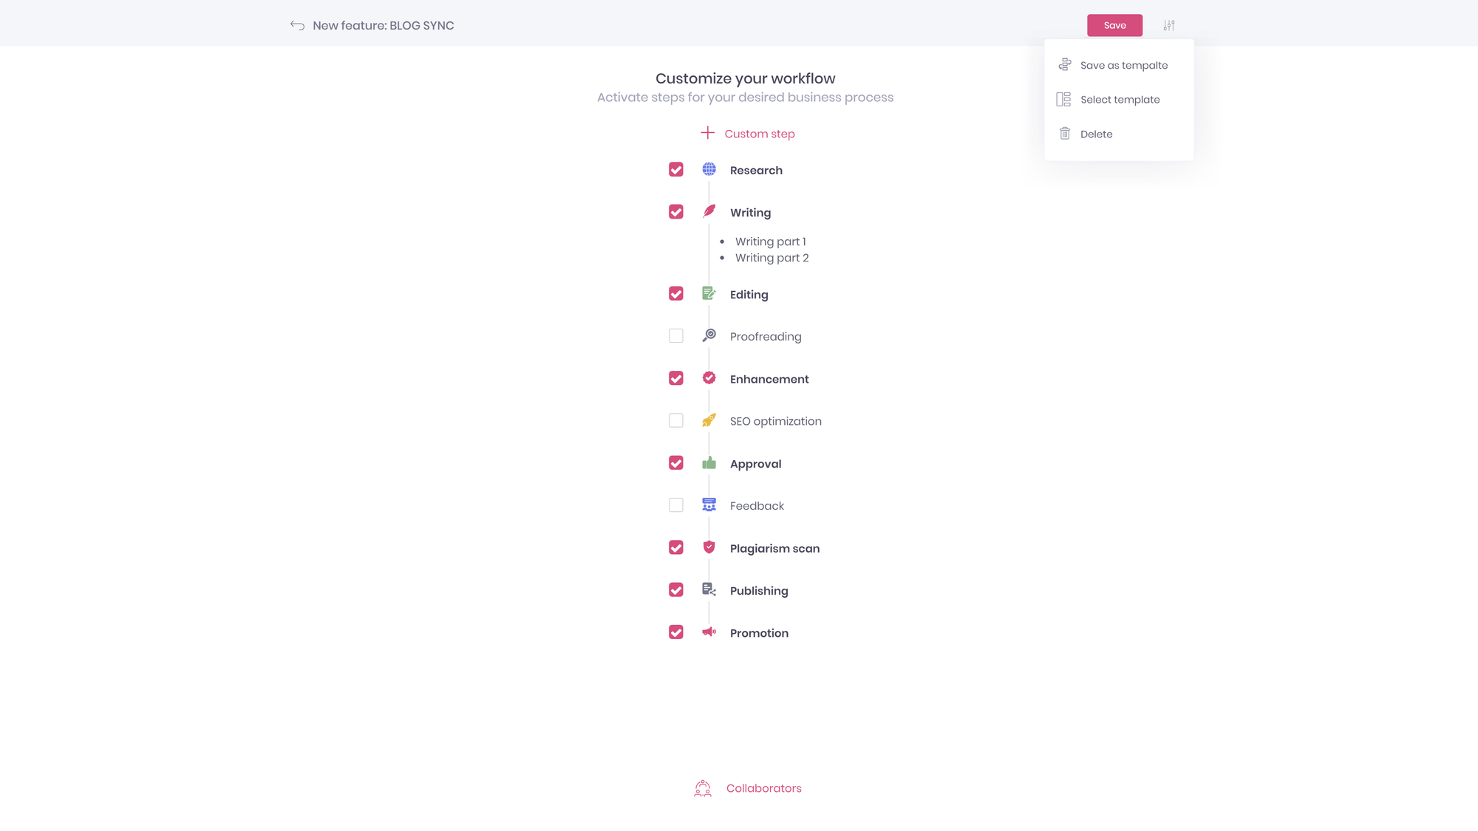
Task: Click the Research globe icon
Action: (709, 169)
